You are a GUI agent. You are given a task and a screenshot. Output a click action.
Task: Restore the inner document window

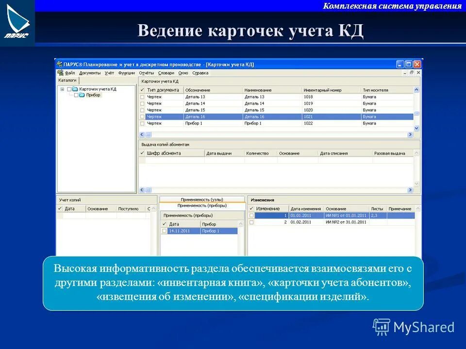412,73
